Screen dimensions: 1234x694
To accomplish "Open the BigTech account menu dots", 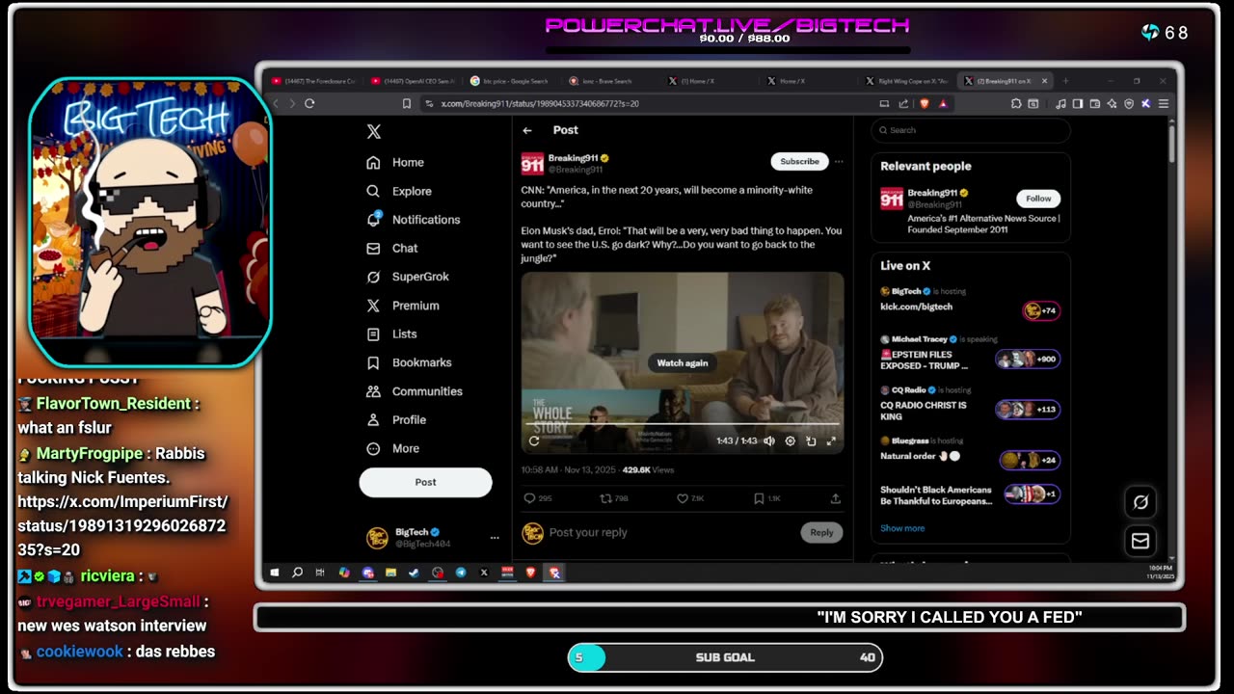I will pos(495,538).
